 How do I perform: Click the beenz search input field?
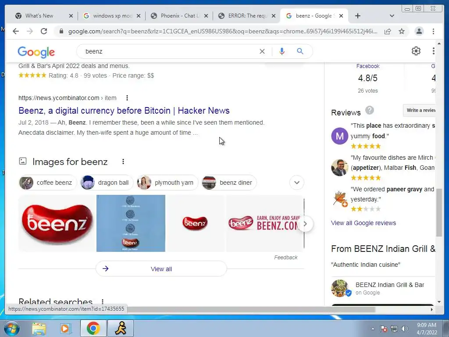pyautogui.click(x=169, y=51)
